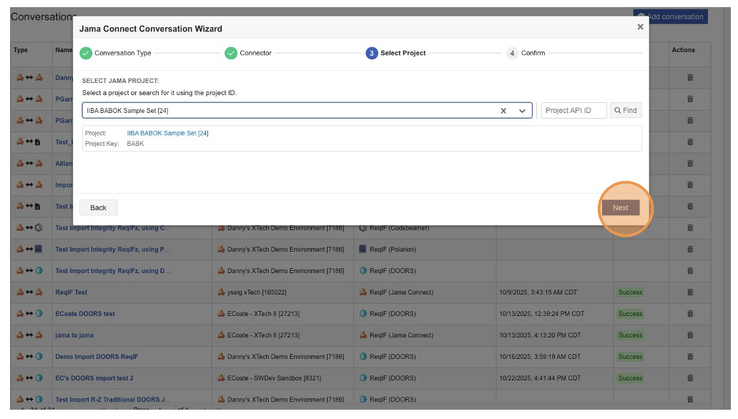This screenshot has height=419, width=738.
Task: Open Test Import Integrity ReqIFz using P
Action: point(113,250)
